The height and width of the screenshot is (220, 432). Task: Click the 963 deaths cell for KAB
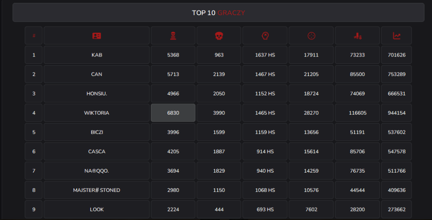[219, 55]
